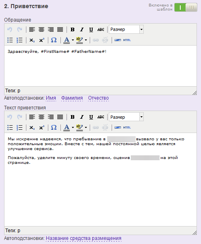Grab resize handle of Обращение editor

coord(195,93)
